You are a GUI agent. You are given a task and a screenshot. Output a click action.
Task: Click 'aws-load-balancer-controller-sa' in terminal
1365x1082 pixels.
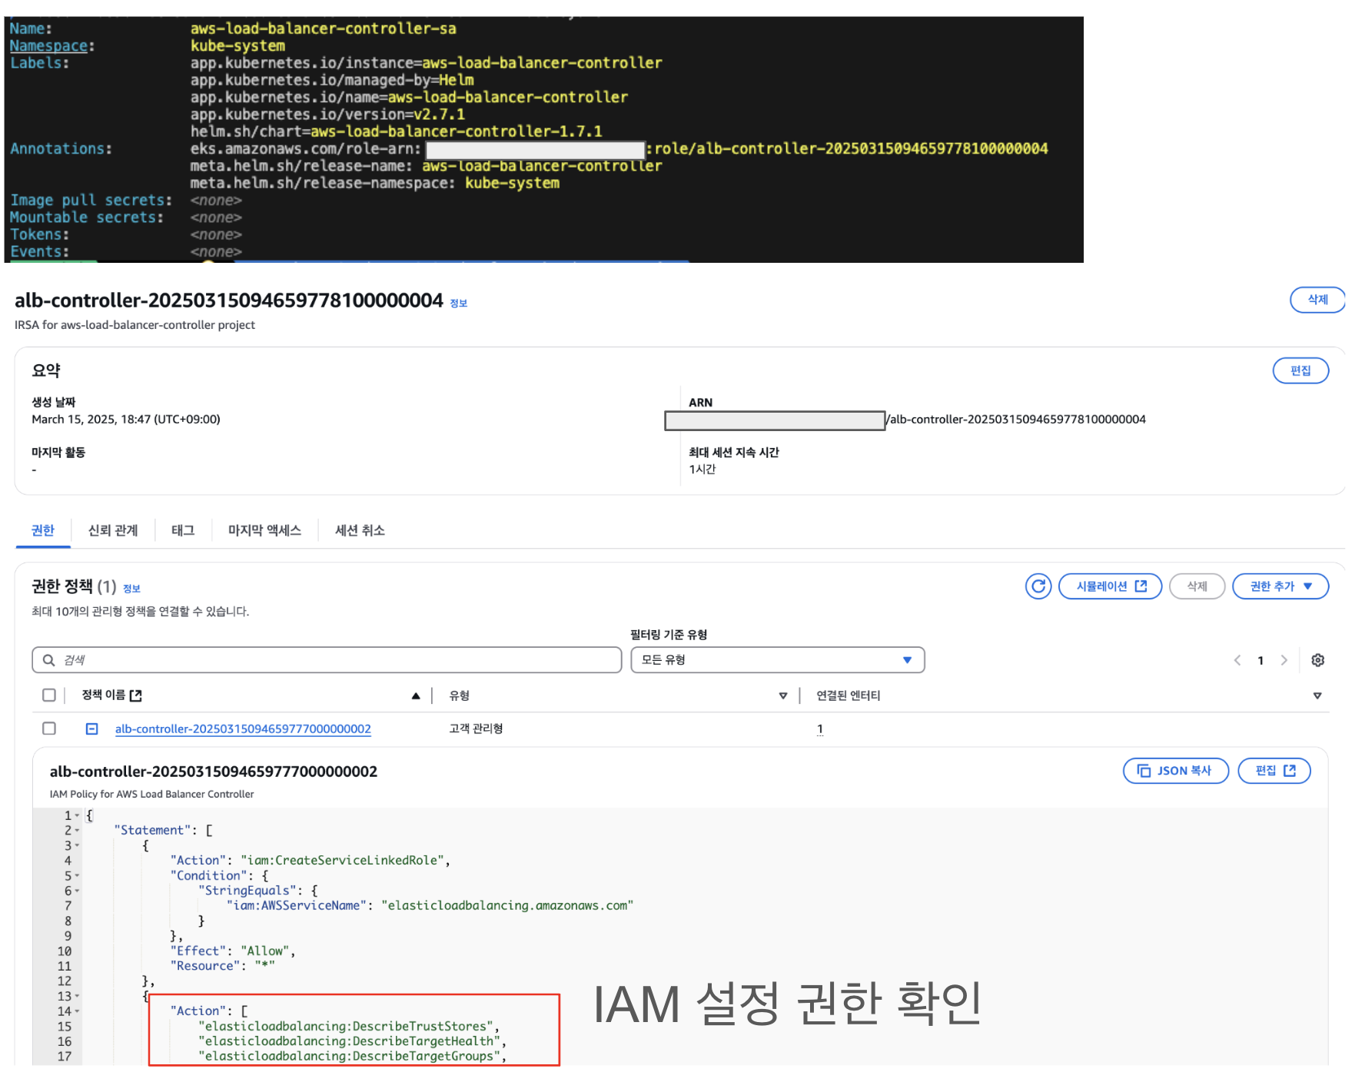pyautogui.click(x=323, y=28)
